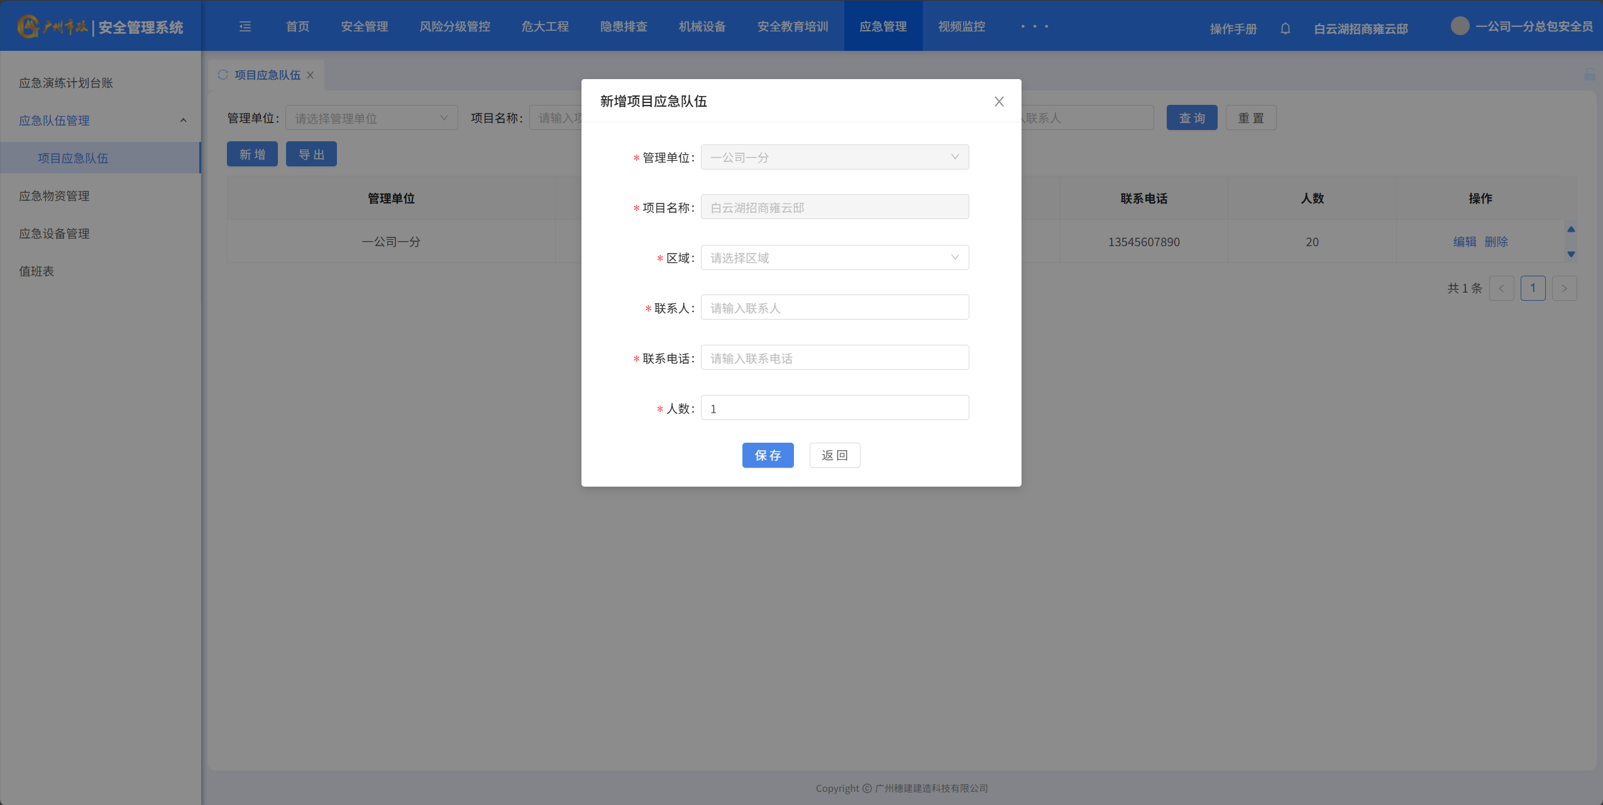1603x805 pixels.
Task: Click the 保存 button
Action: [x=768, y=455]
